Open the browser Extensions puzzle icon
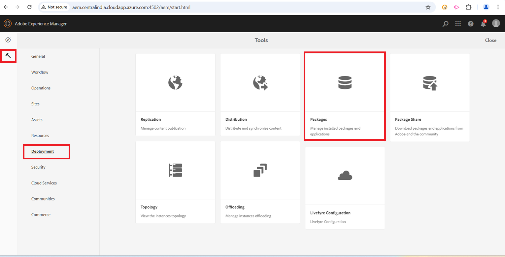The height and width of the screenshot is (257, 505). (469, 7)
